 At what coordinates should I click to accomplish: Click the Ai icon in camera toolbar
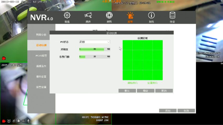click(24, 121)
